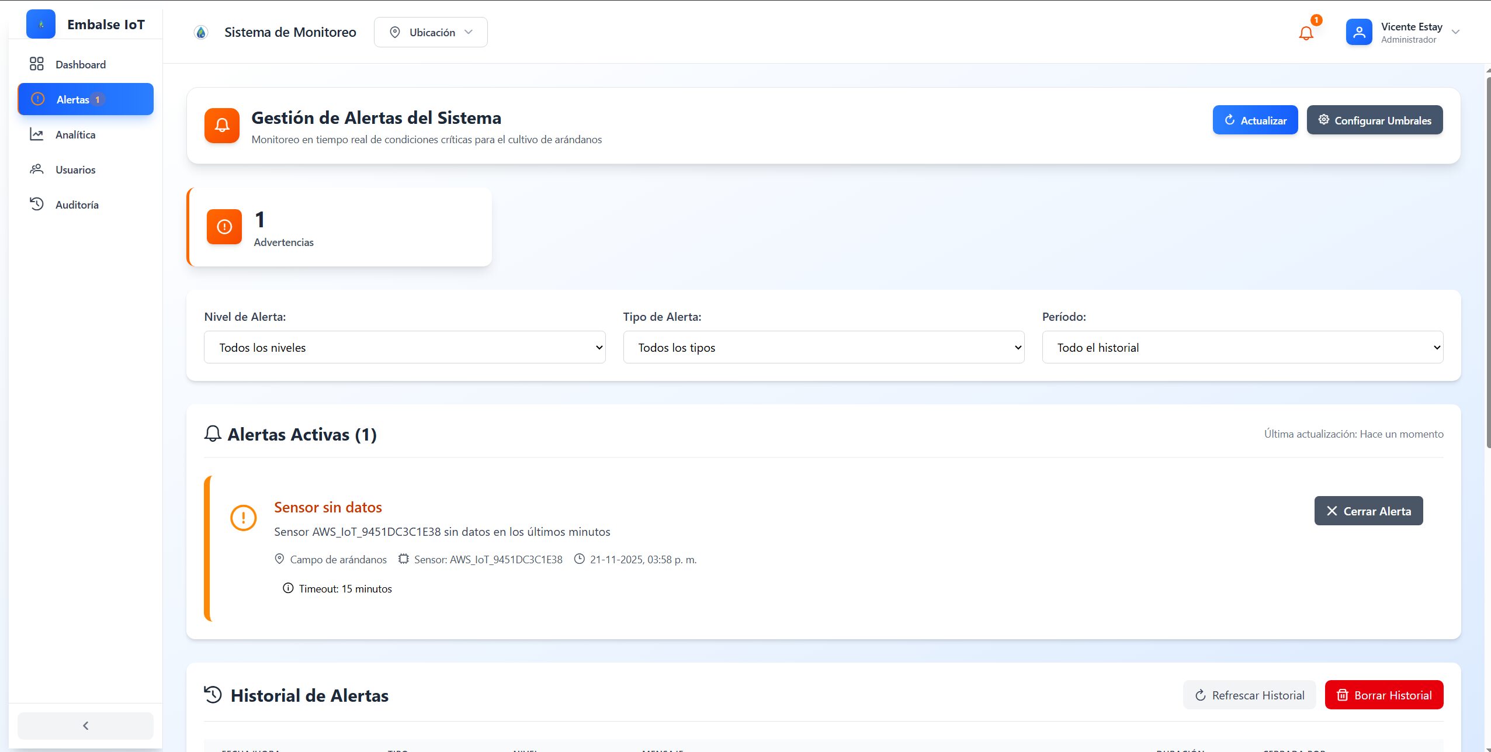This screenshot has width=1491, height=752.
Task: Click the Borrar Historial button
Action: 1383,695
